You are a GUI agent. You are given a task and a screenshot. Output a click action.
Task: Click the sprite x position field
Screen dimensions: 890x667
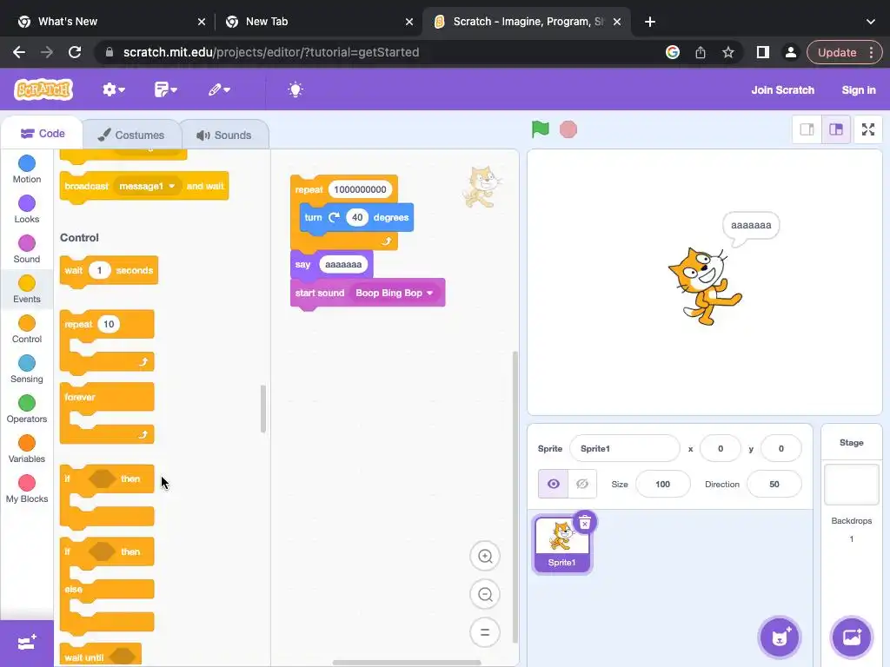point(721,449)
